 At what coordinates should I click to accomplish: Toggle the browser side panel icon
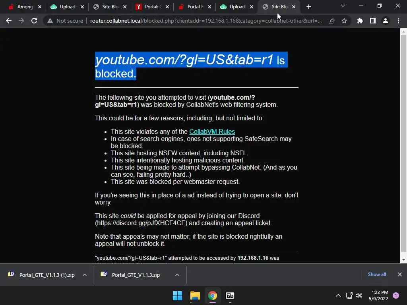point(373,21)
